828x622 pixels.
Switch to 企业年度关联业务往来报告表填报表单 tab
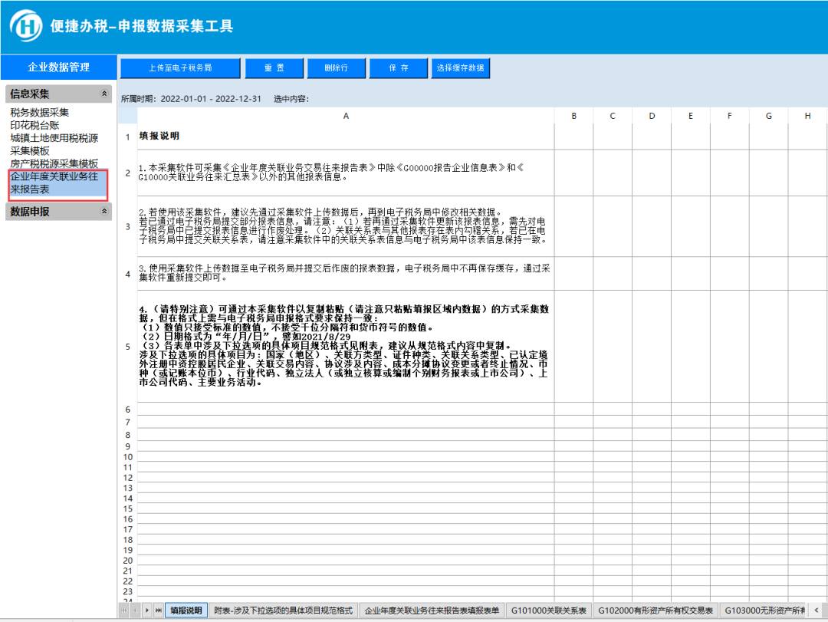pos(432,610)
